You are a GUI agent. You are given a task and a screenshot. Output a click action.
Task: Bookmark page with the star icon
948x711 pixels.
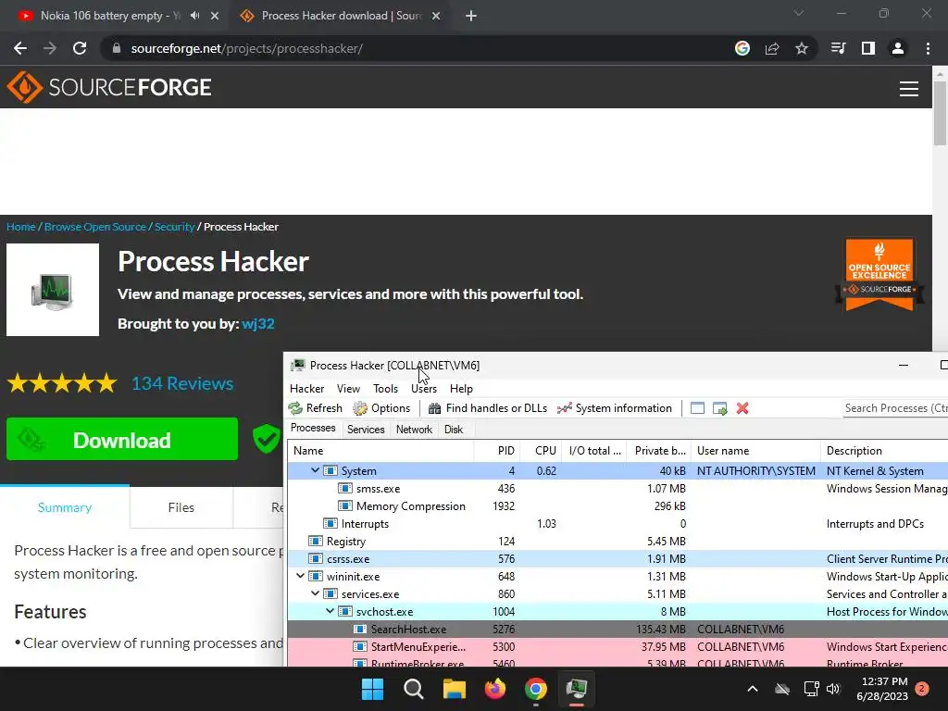click(802, 48)
